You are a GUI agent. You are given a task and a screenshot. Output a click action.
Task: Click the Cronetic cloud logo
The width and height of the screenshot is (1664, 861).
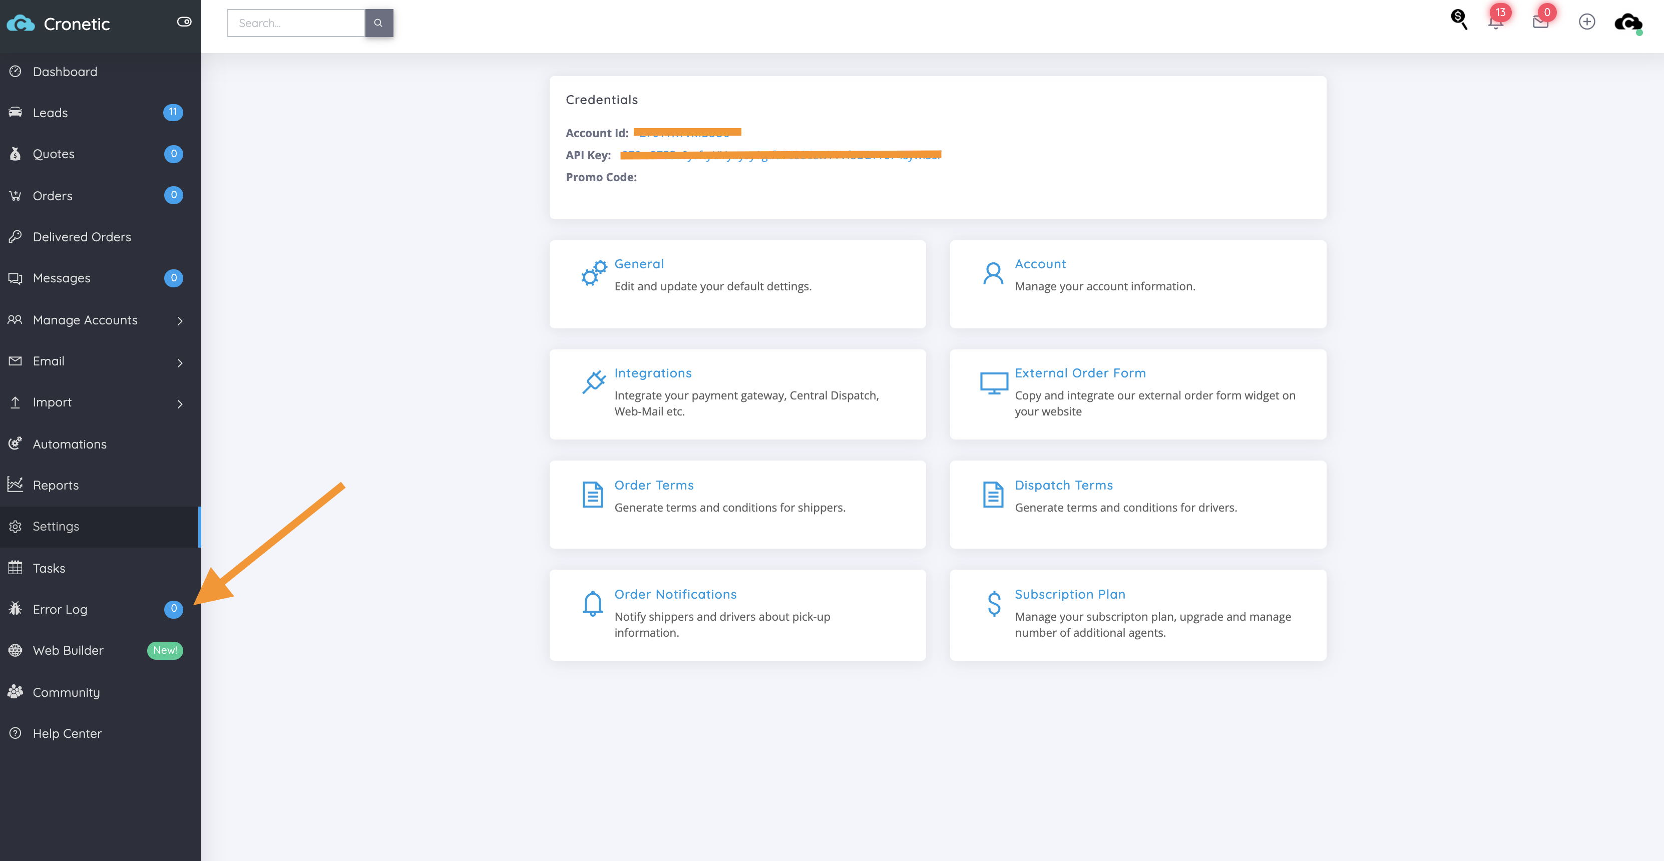[21, 24]
